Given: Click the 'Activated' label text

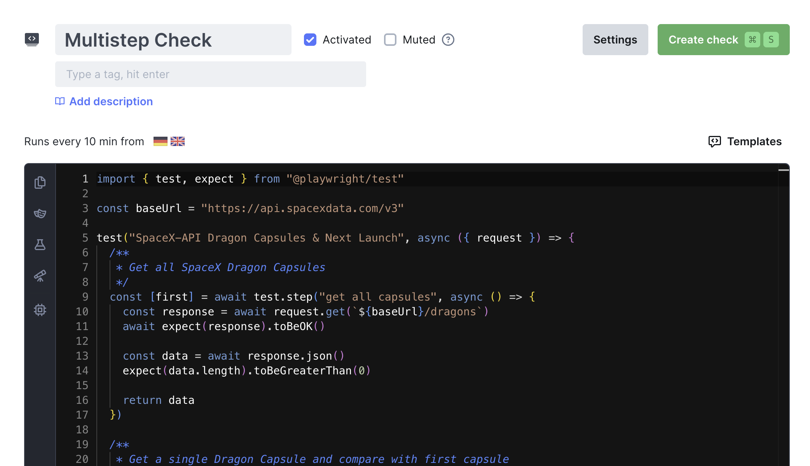Looking at the screenshot, I should 347,40.
